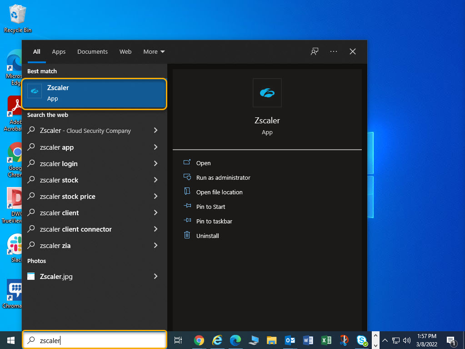Switch to the All search tab
The image size is (465, 349).
click(x=37, y=51)
